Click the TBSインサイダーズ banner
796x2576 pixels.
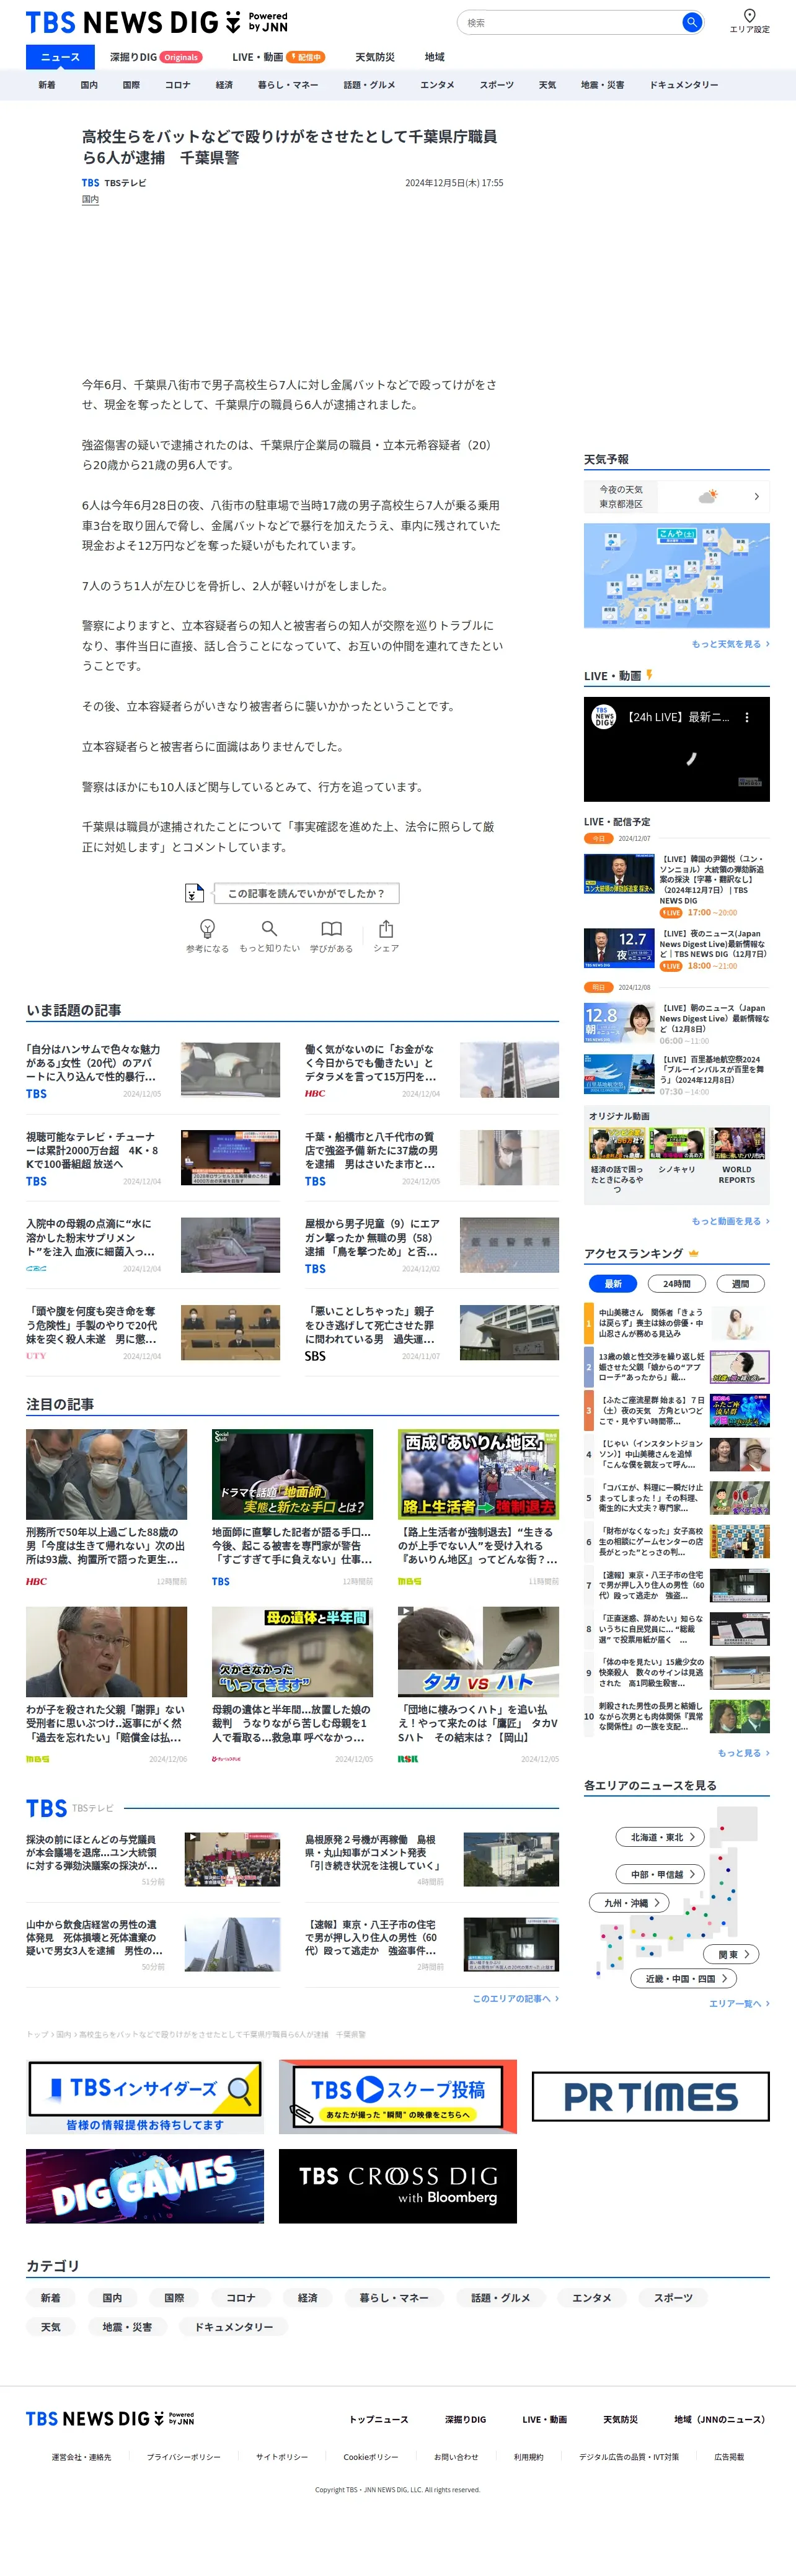145,2097
